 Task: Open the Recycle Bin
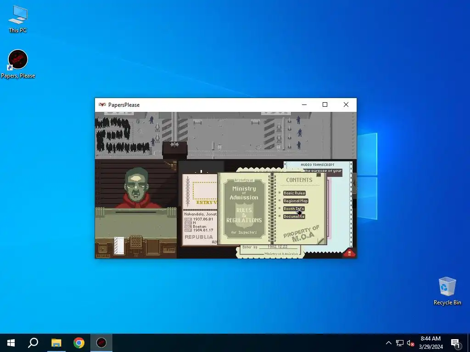tap(447, 291)
